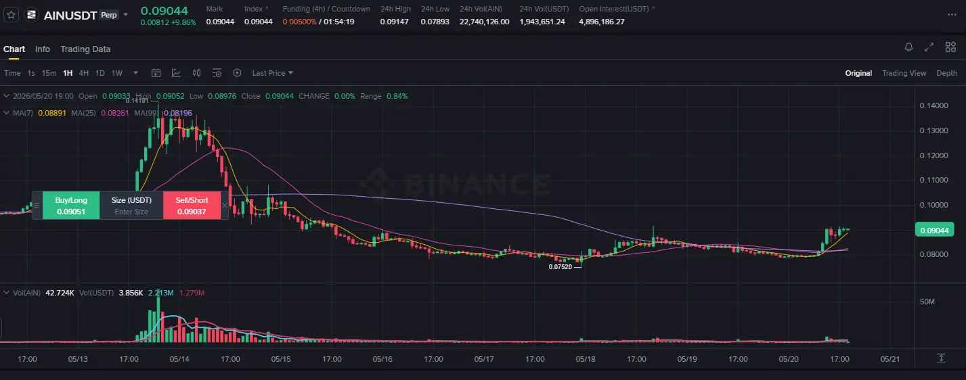
Task: Switch to the Chart tab
Action: [x=14, y=49]
